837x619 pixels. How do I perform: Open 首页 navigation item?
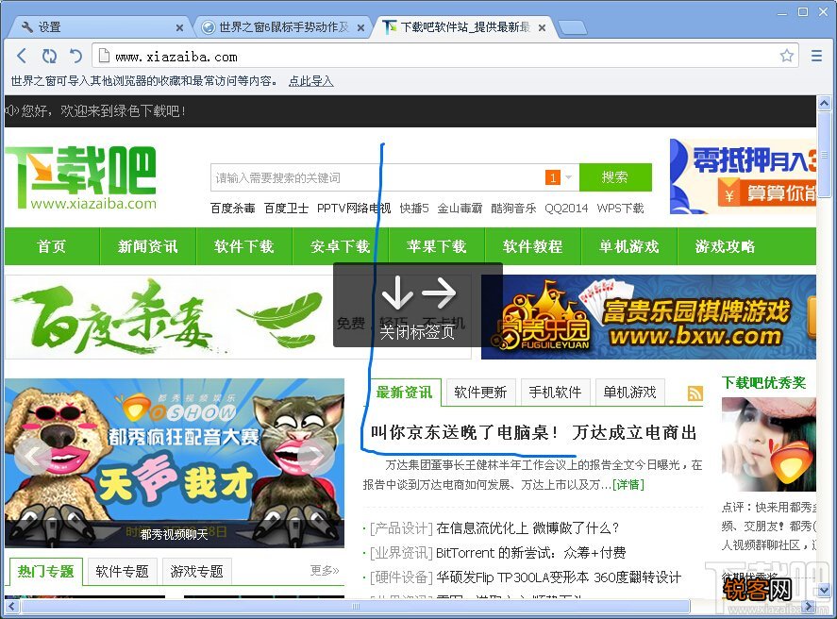coord(52,246)
